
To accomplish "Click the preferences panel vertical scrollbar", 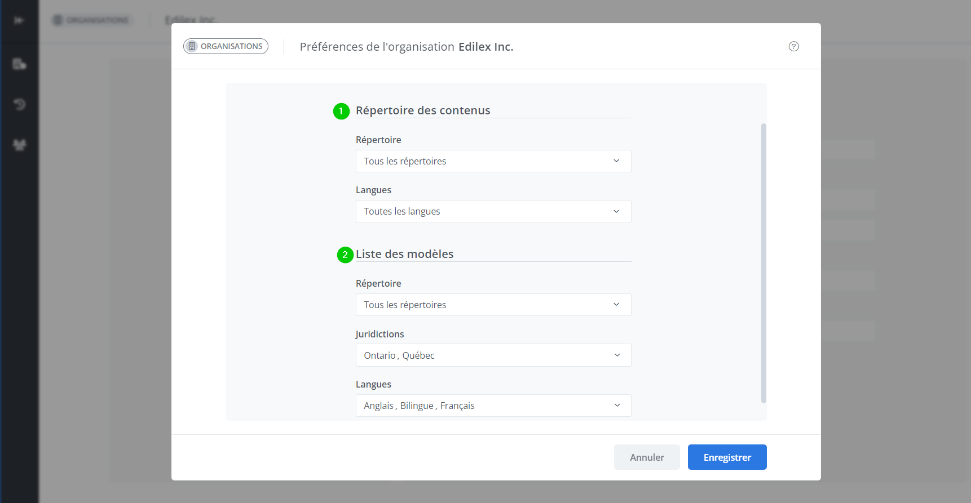I will (763, 262).
